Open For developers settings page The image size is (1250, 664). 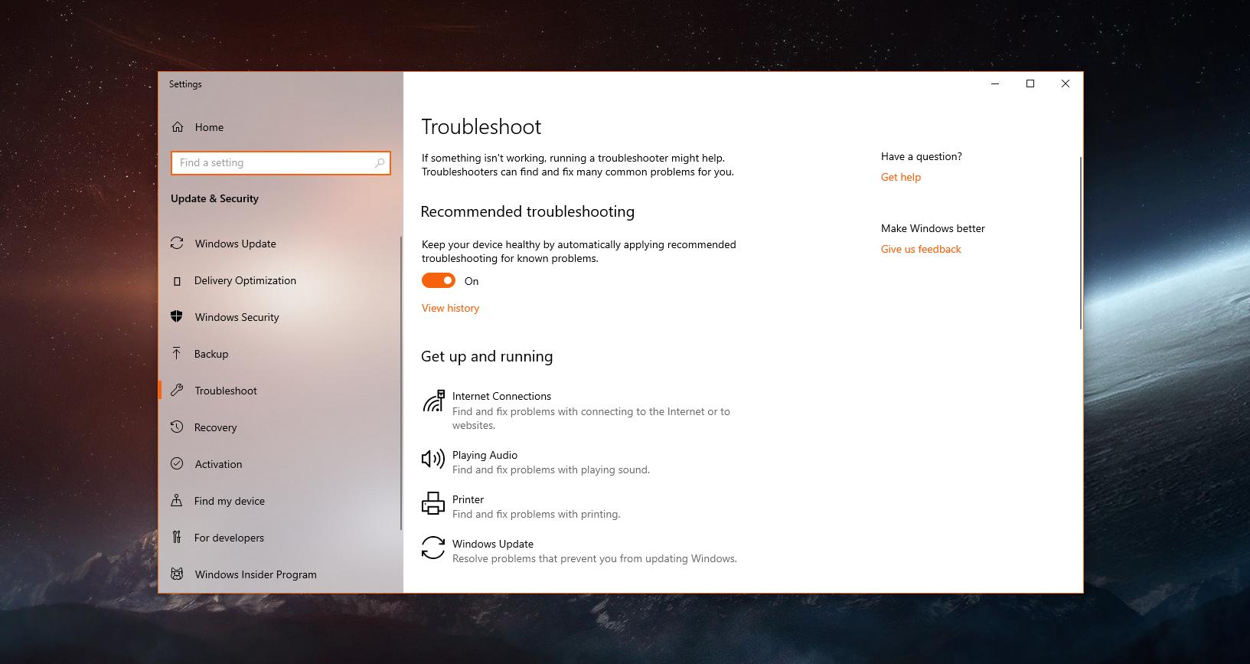[229, 538]
